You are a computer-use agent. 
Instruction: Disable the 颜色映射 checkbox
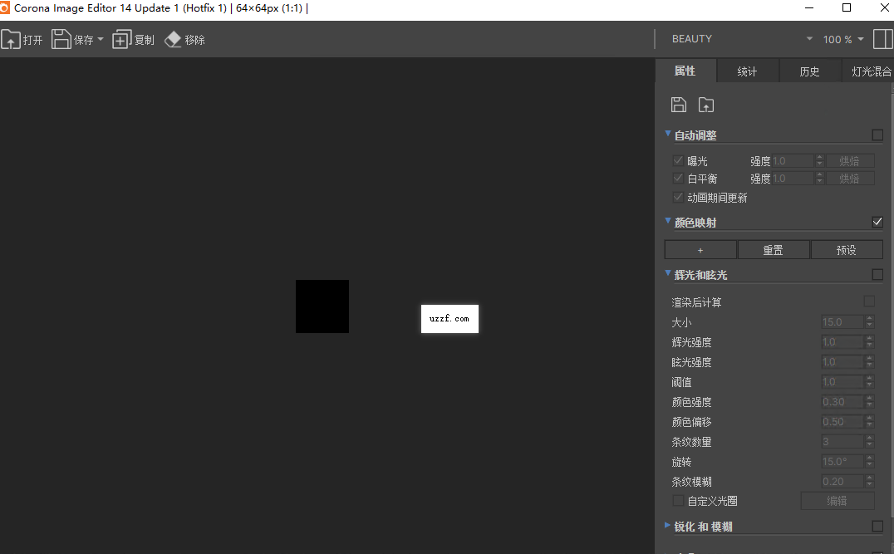[x=877, y=222]
